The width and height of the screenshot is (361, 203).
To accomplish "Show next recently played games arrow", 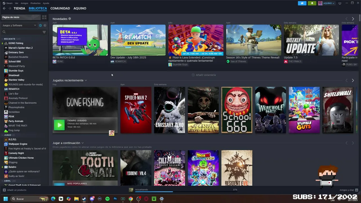I will 353,80.
